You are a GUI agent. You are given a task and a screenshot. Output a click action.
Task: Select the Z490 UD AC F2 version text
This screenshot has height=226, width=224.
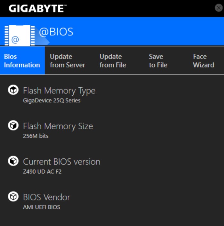pyautogui.click(x=42, y=172)
